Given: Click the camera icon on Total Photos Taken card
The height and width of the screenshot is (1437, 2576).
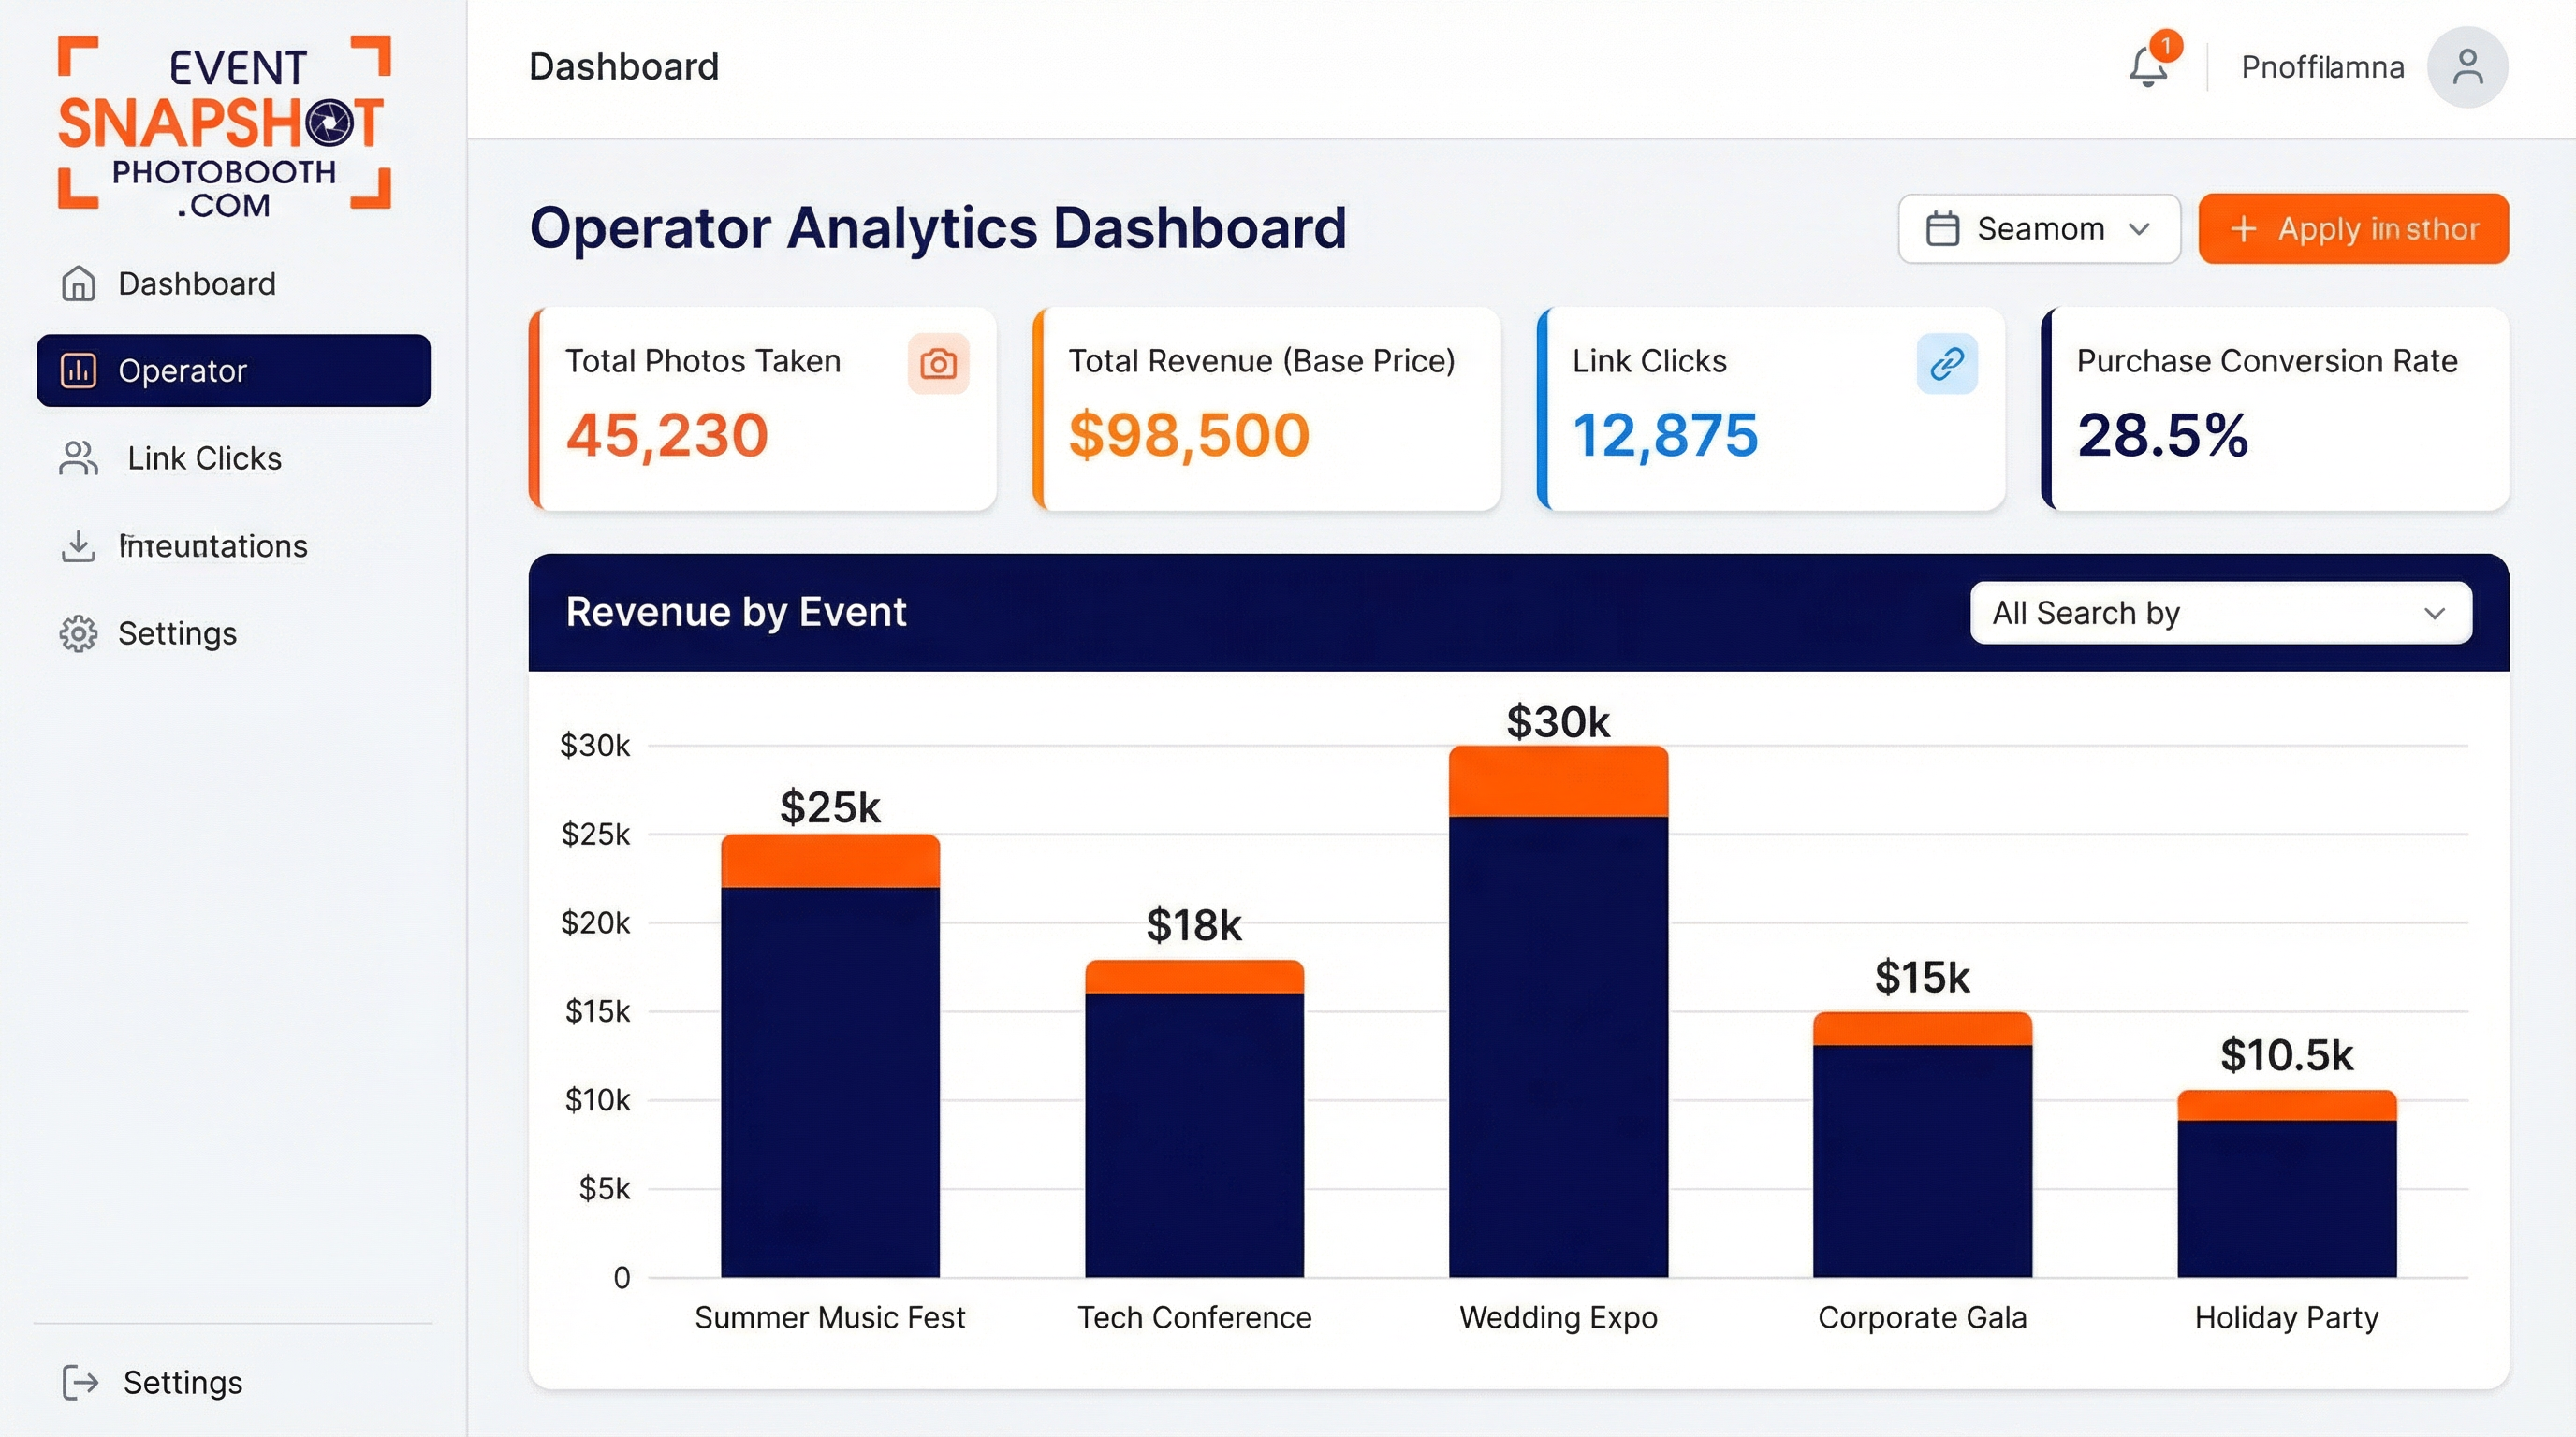Looking at the screenshot, I should click(x=937, y=365).
